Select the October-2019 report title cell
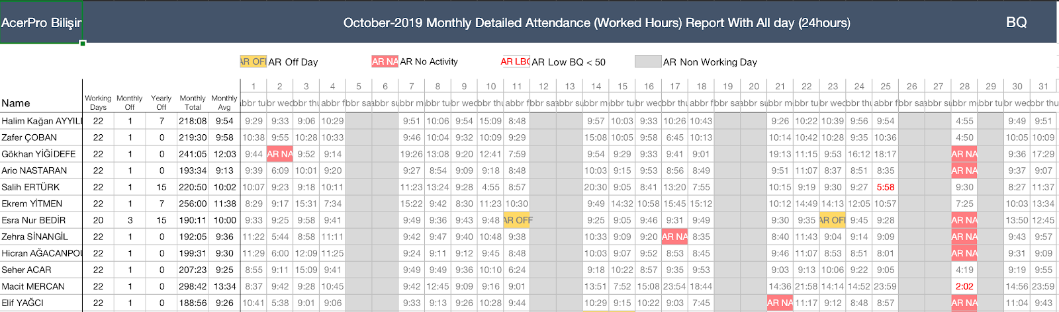The image size is (1059, 312). click(596, 22)
